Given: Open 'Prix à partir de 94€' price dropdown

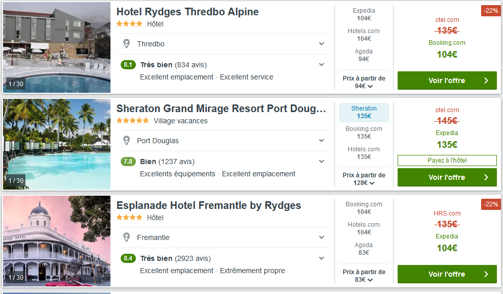Looking at the screenshot, I should click(364, 82).
